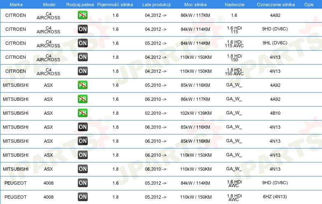The image size is (322, 204).
Task: Click the ON icon in the 1.8 HDi 150 AWC row
Action: (x=82, y=71)
